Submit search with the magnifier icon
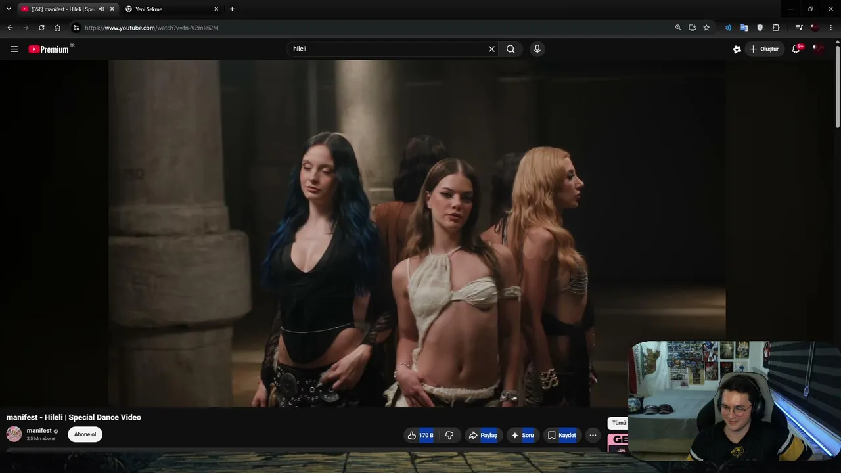The image size is (841, 473). 511,49
